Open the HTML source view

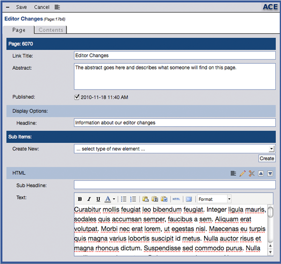click(x=176, y=199)
